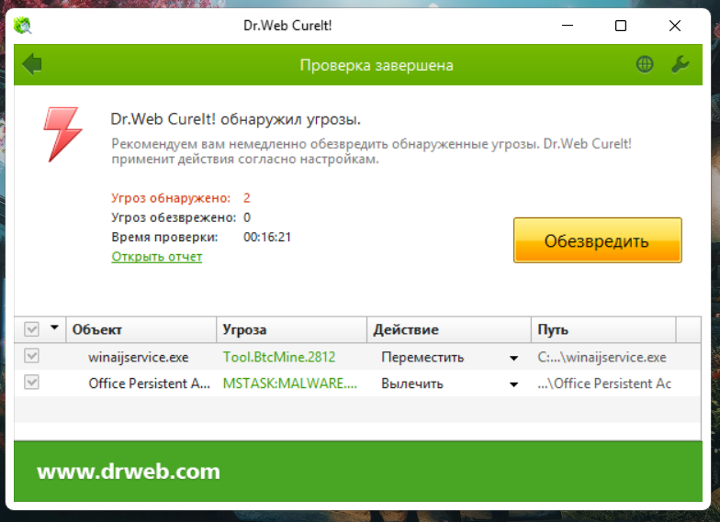Sort by the Путь column header
Viewport: 720px width, 522px height.
(604, 330)
